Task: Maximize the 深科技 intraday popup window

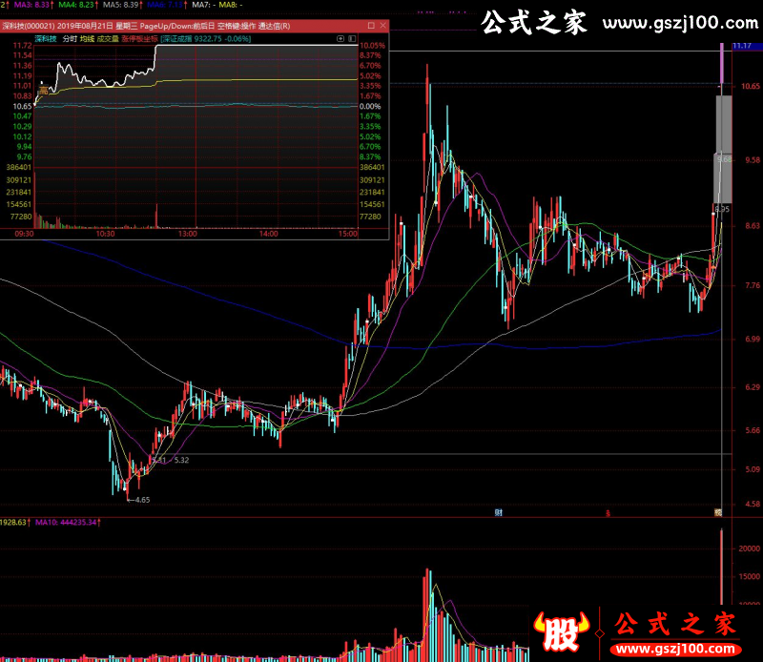Action: (371, 26)
